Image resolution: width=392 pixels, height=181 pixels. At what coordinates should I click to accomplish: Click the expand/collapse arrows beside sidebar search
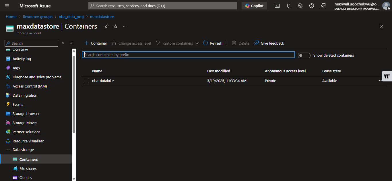click(63, 43)
